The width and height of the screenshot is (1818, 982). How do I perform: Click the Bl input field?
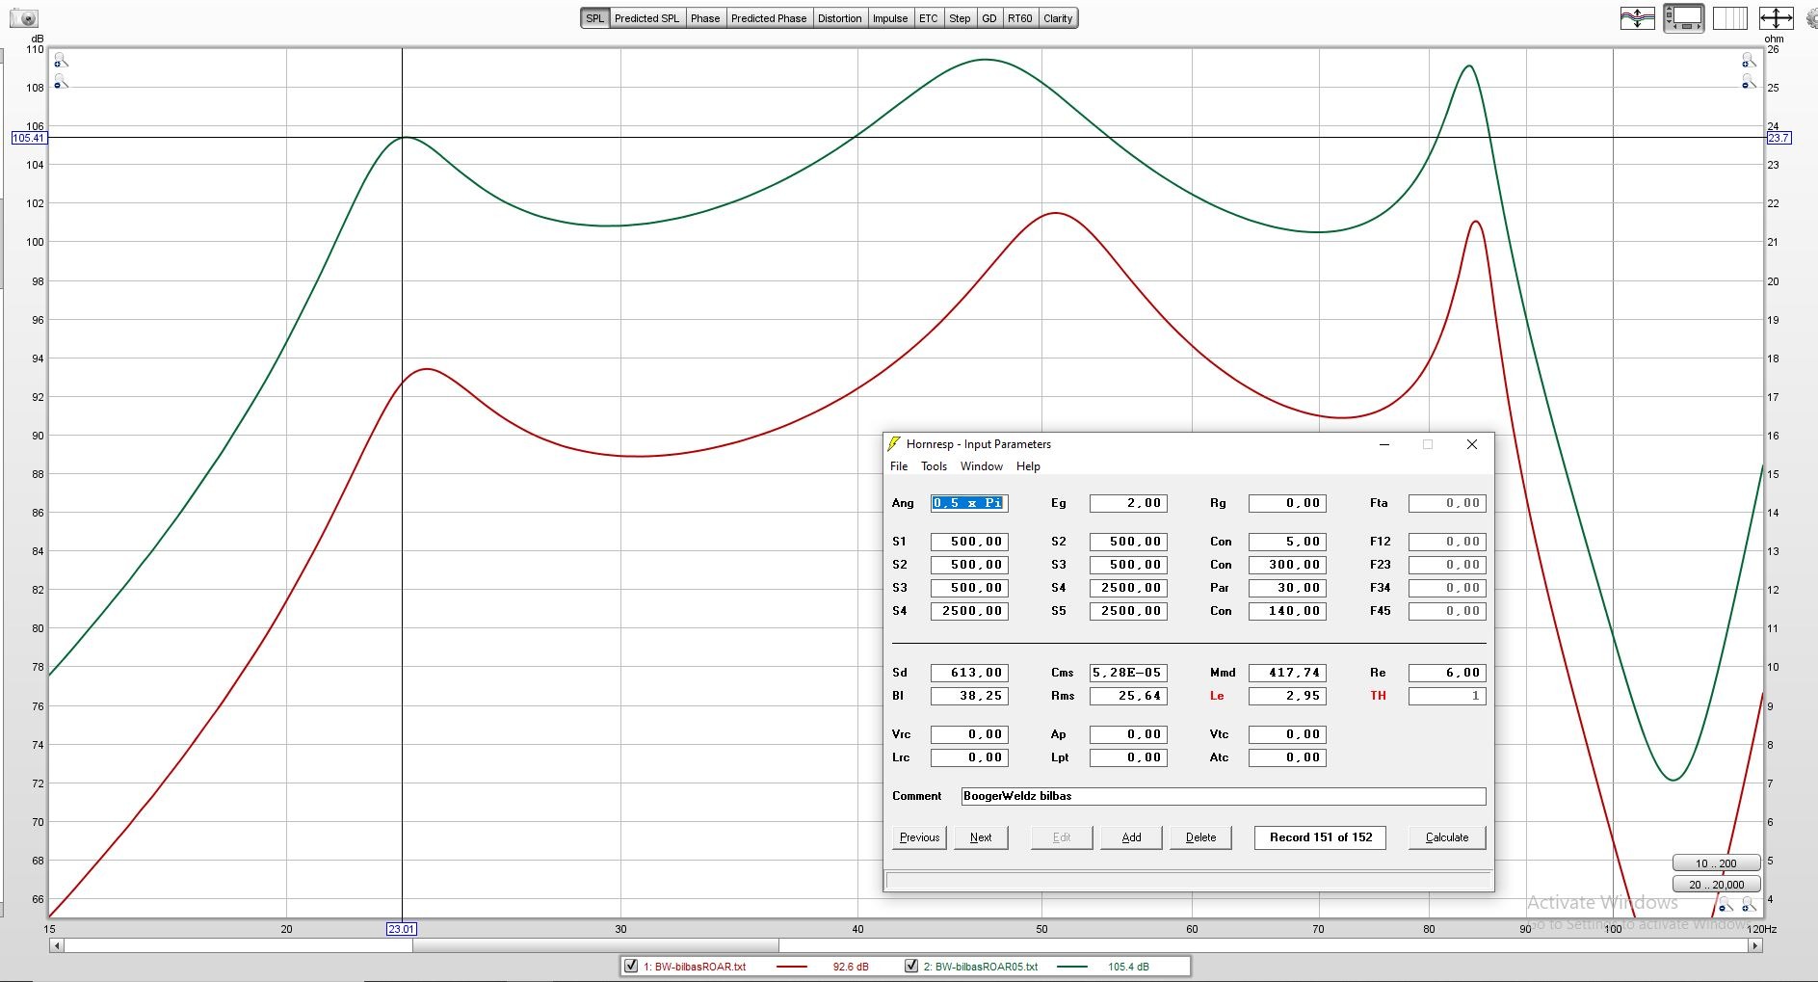pos(969,696)
